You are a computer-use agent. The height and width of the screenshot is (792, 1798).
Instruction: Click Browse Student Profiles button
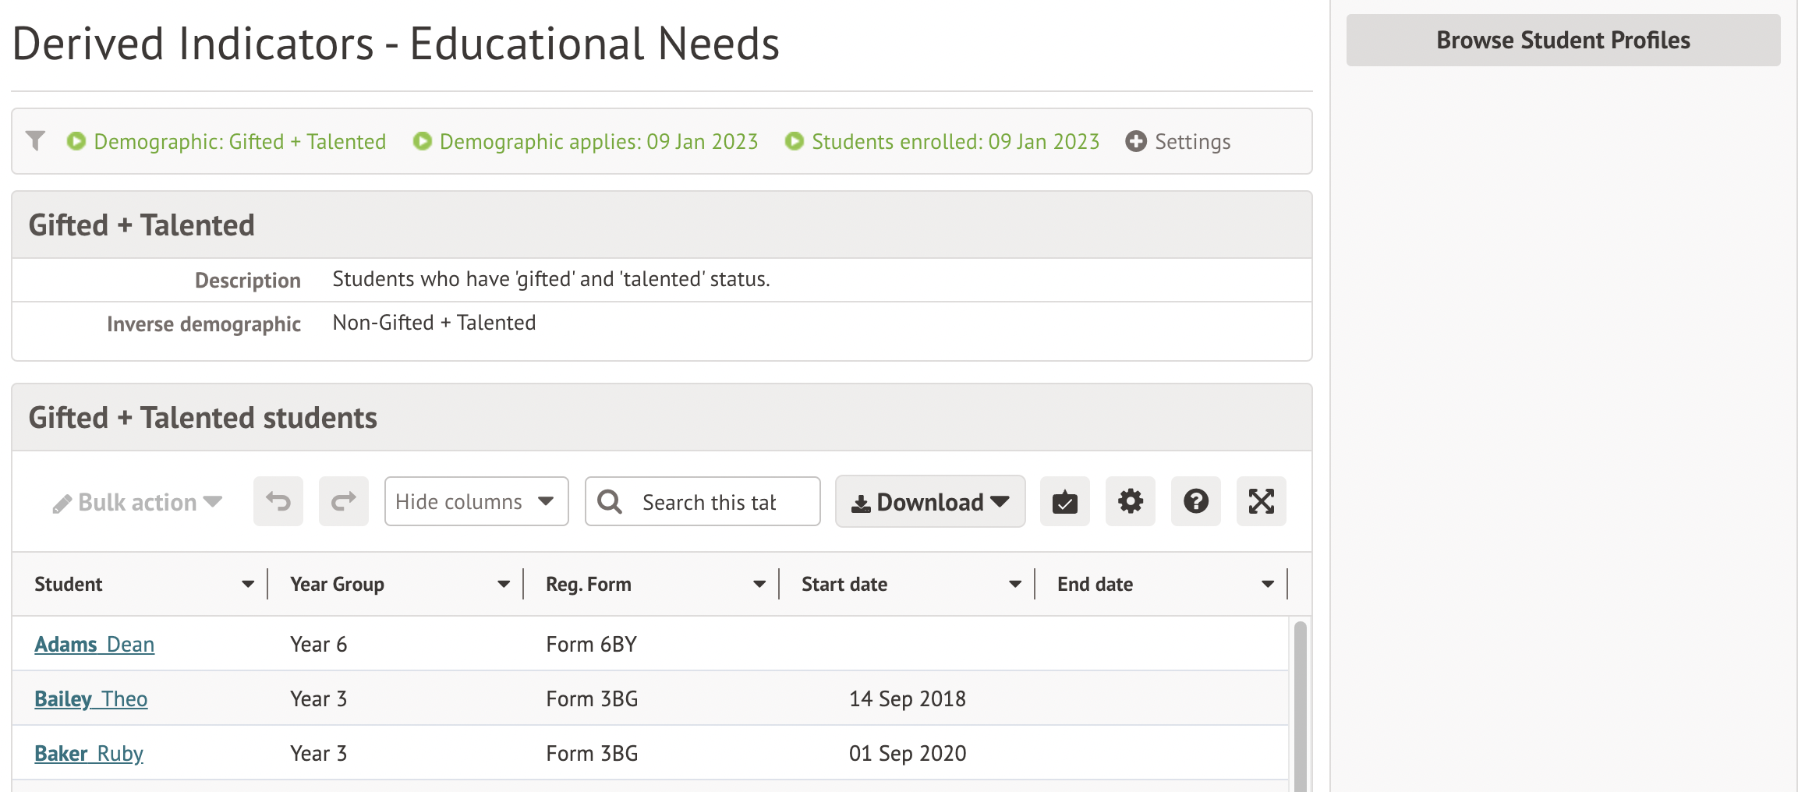(1563, 40)
